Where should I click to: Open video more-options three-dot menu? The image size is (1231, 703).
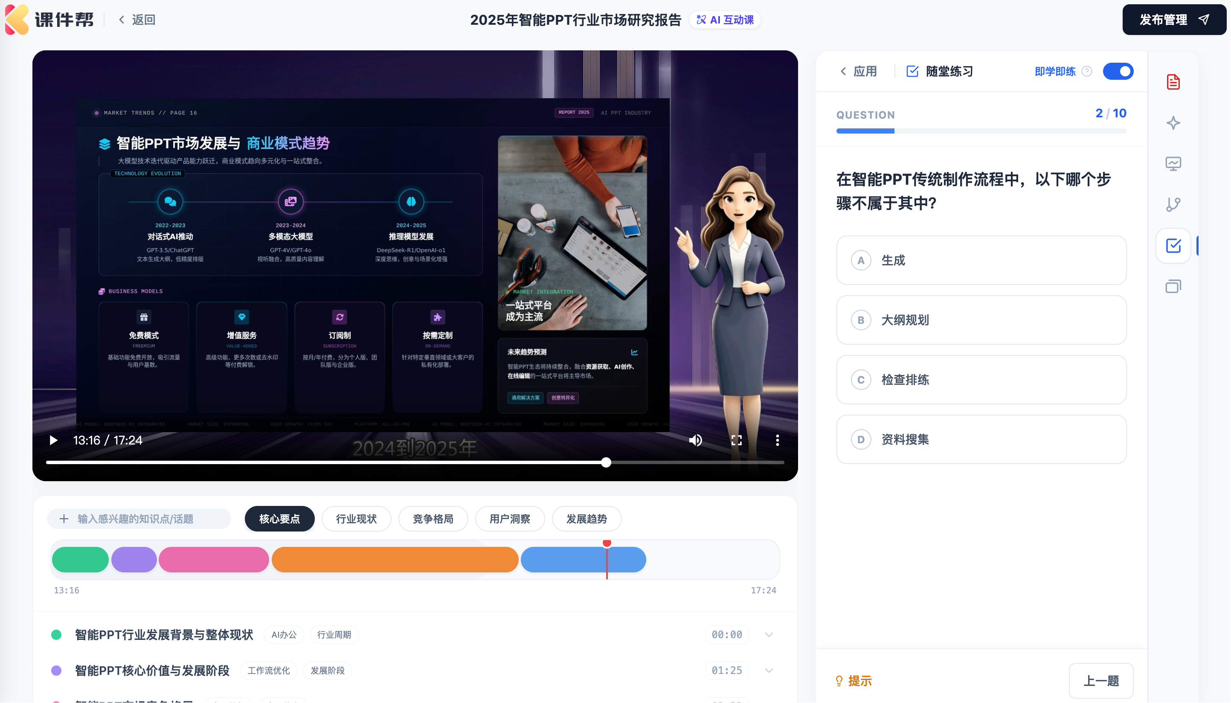pyautogui.click(x=777, y=440)
